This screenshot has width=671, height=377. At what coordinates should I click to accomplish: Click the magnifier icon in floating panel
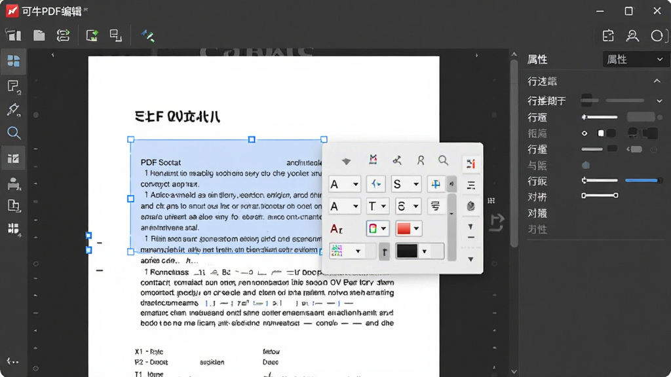[444, 160]
